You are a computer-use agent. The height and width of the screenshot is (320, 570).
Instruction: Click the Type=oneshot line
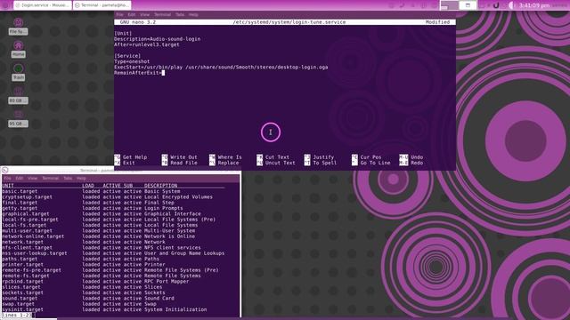click(x=132, y=61)
